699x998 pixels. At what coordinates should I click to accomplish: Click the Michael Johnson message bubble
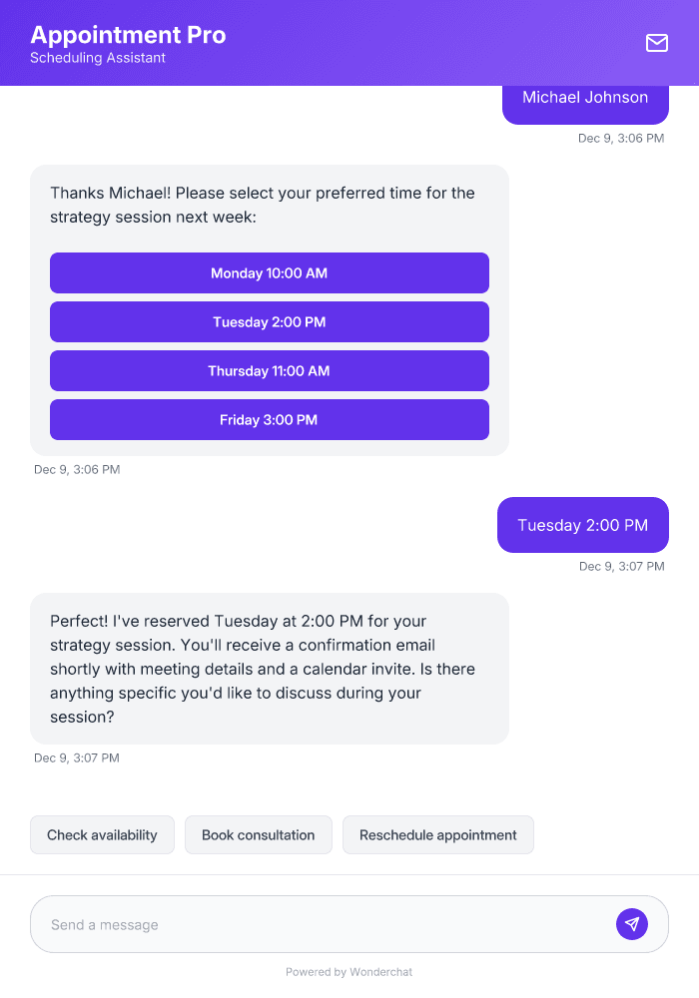(x=583, y=97)
